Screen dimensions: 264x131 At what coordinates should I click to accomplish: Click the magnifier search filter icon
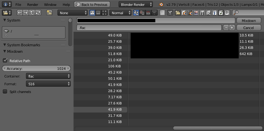[236, 13]
